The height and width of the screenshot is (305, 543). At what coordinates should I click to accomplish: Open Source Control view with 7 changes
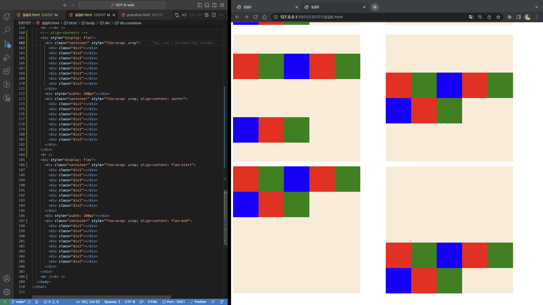[7, 44]
